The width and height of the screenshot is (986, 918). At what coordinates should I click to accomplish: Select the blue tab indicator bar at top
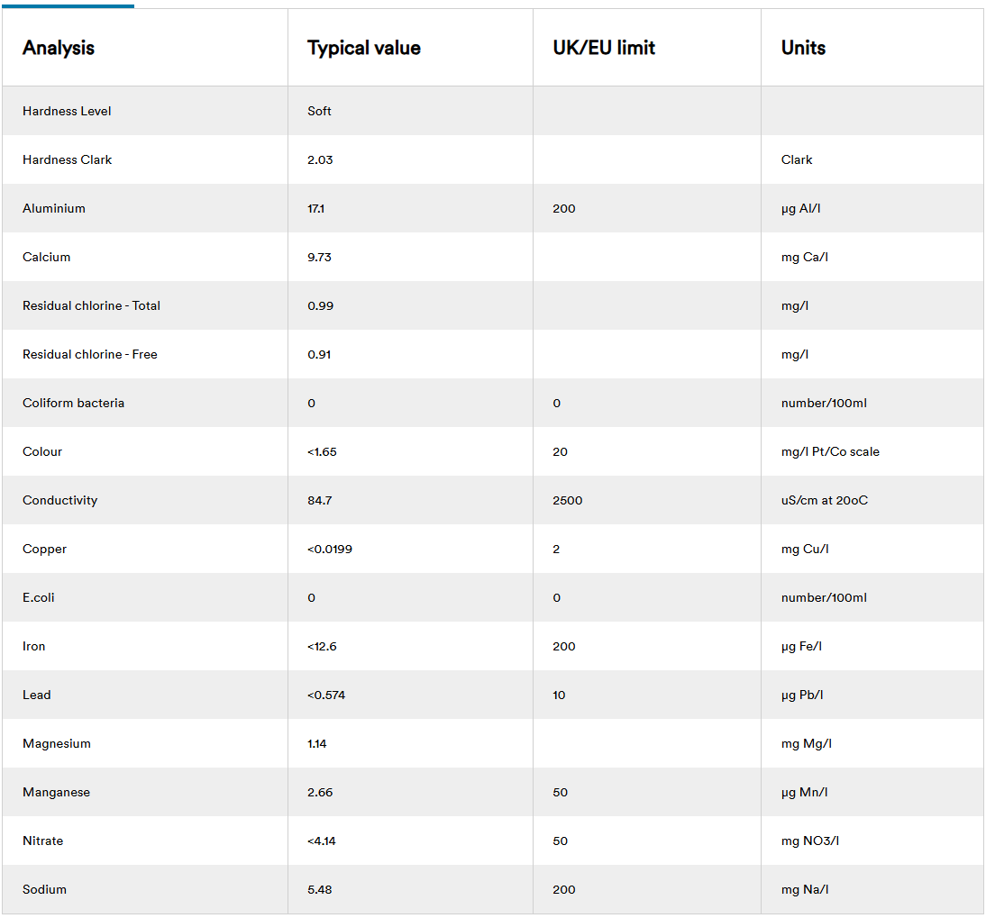point(68,6)
